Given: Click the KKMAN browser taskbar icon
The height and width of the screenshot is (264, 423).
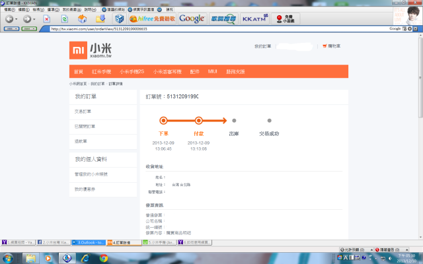Looking at the screenshot, I should coord(67,258).
